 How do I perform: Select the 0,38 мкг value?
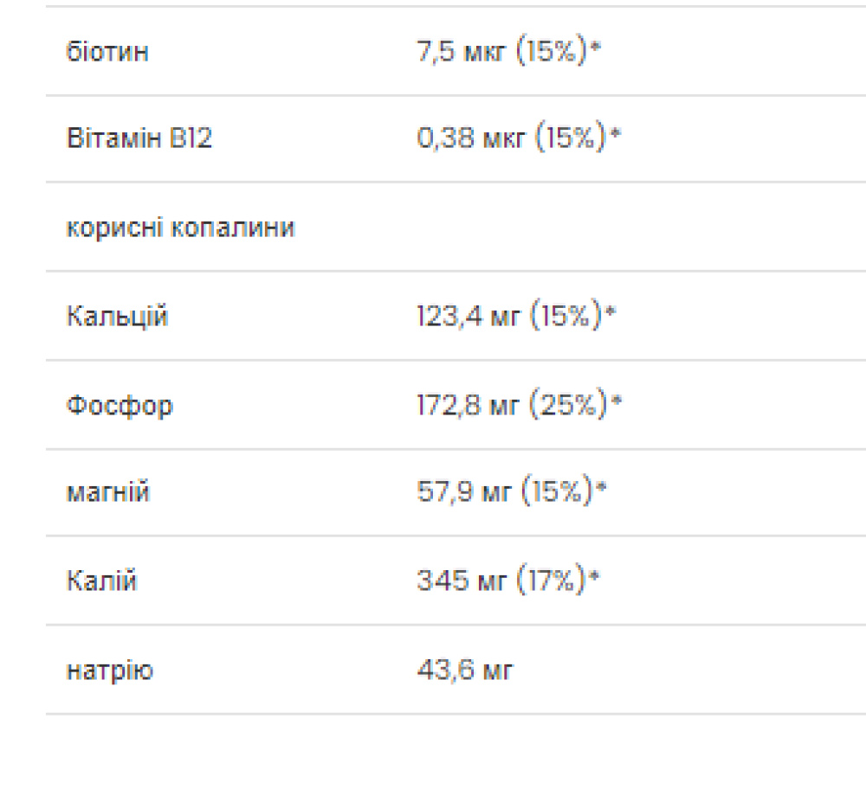point(472,138)
